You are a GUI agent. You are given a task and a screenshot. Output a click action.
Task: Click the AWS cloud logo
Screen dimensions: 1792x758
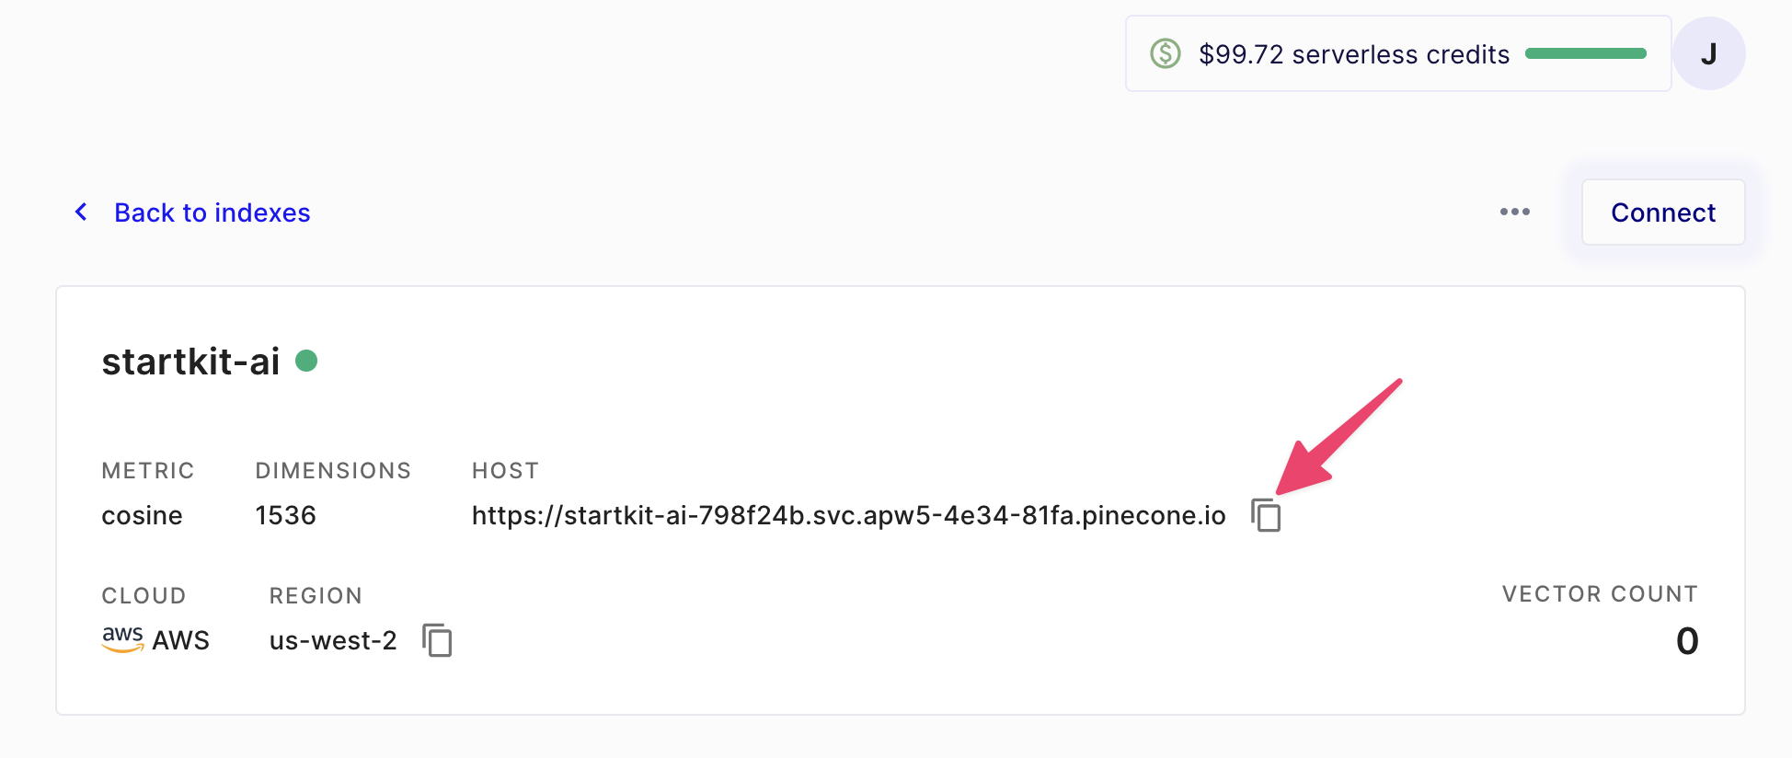coord(122,638)
